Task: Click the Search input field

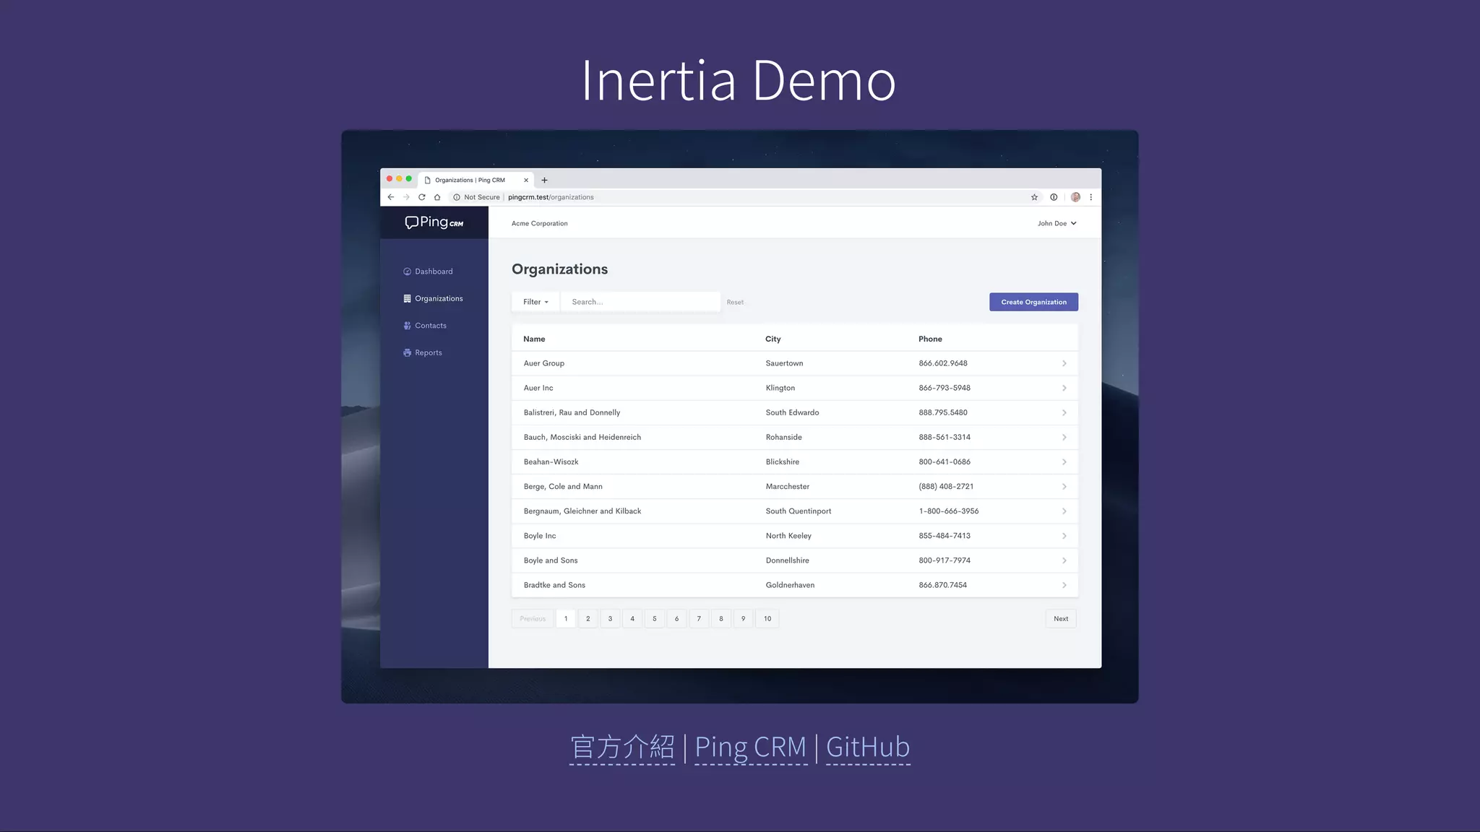Action: click(x=640, y=302)
